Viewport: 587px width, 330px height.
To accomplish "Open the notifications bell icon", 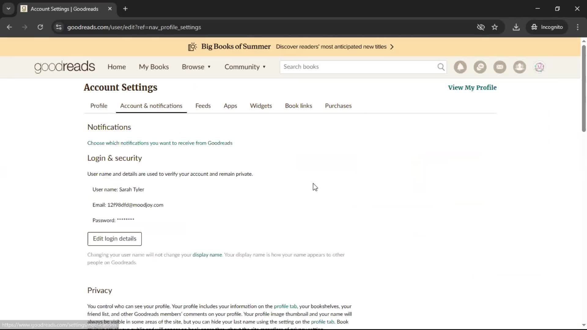I will pos(460,67).
